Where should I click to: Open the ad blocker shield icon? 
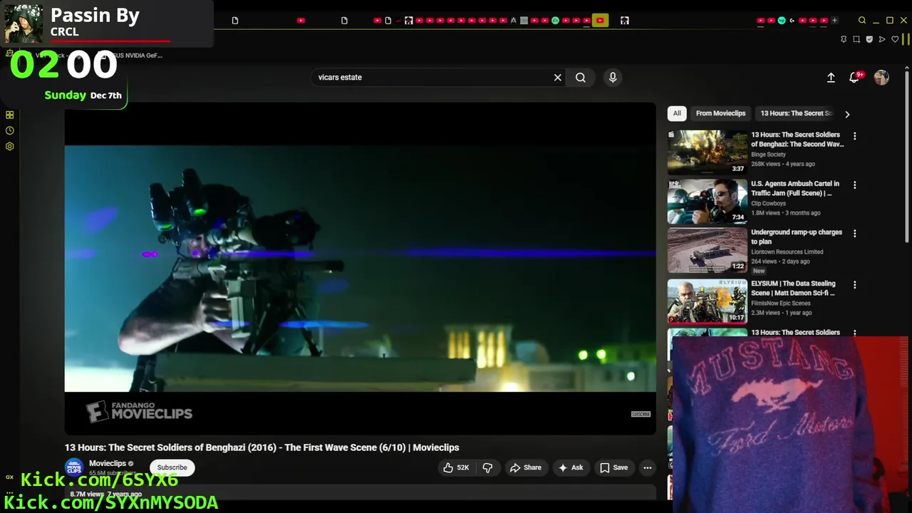tap(869, 39)
